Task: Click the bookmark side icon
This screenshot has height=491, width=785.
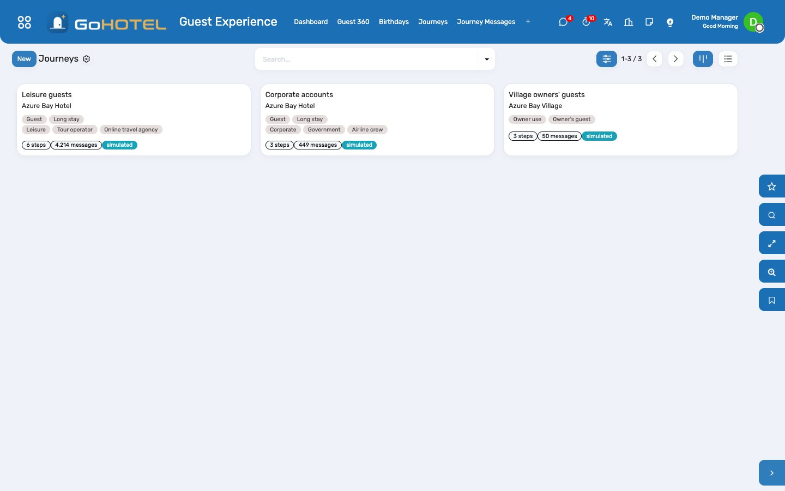Action: [772, 300]
